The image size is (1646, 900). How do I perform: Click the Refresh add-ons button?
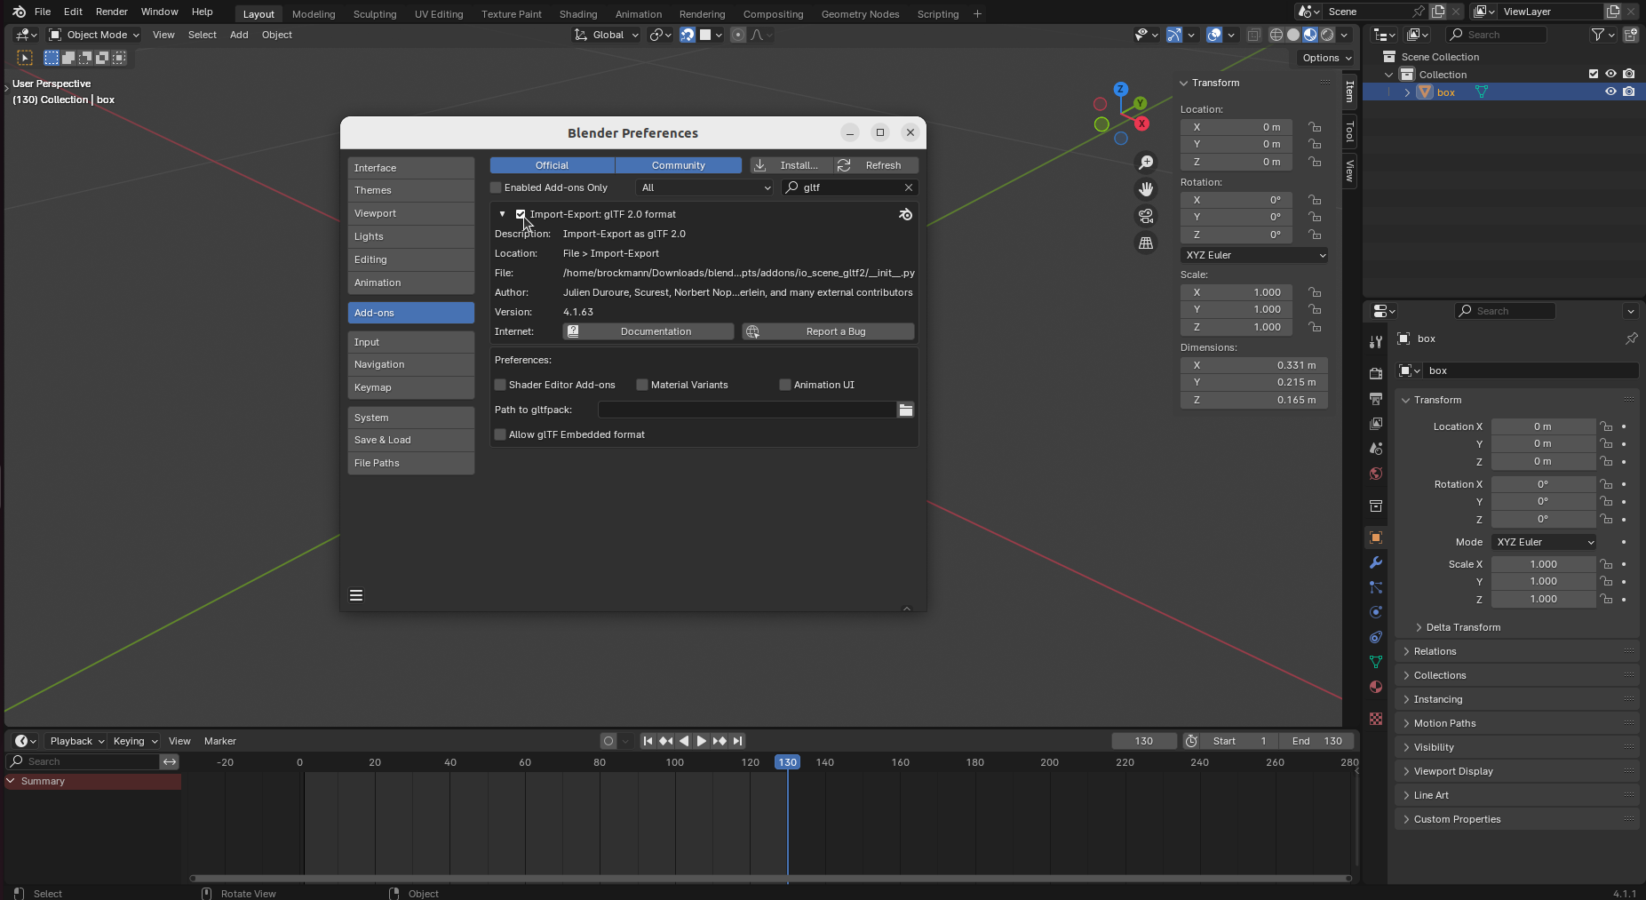coord(876,165)
